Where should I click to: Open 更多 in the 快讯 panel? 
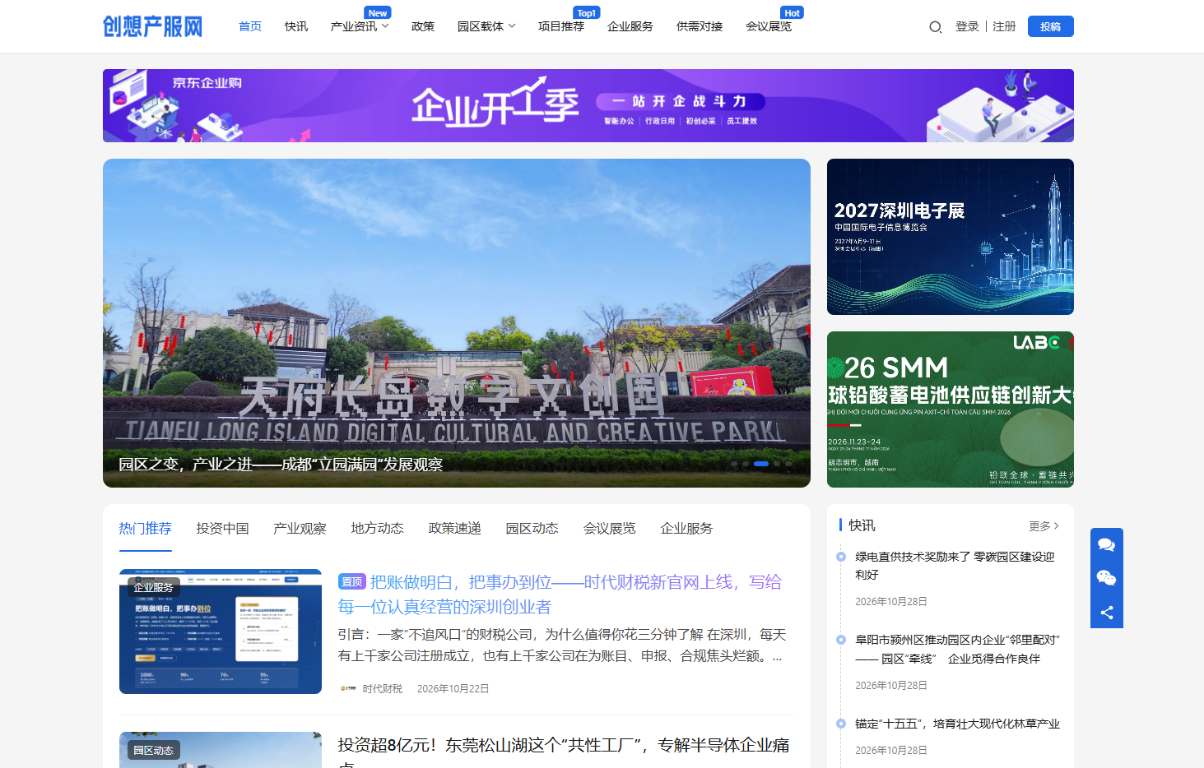coord(1044,525)
